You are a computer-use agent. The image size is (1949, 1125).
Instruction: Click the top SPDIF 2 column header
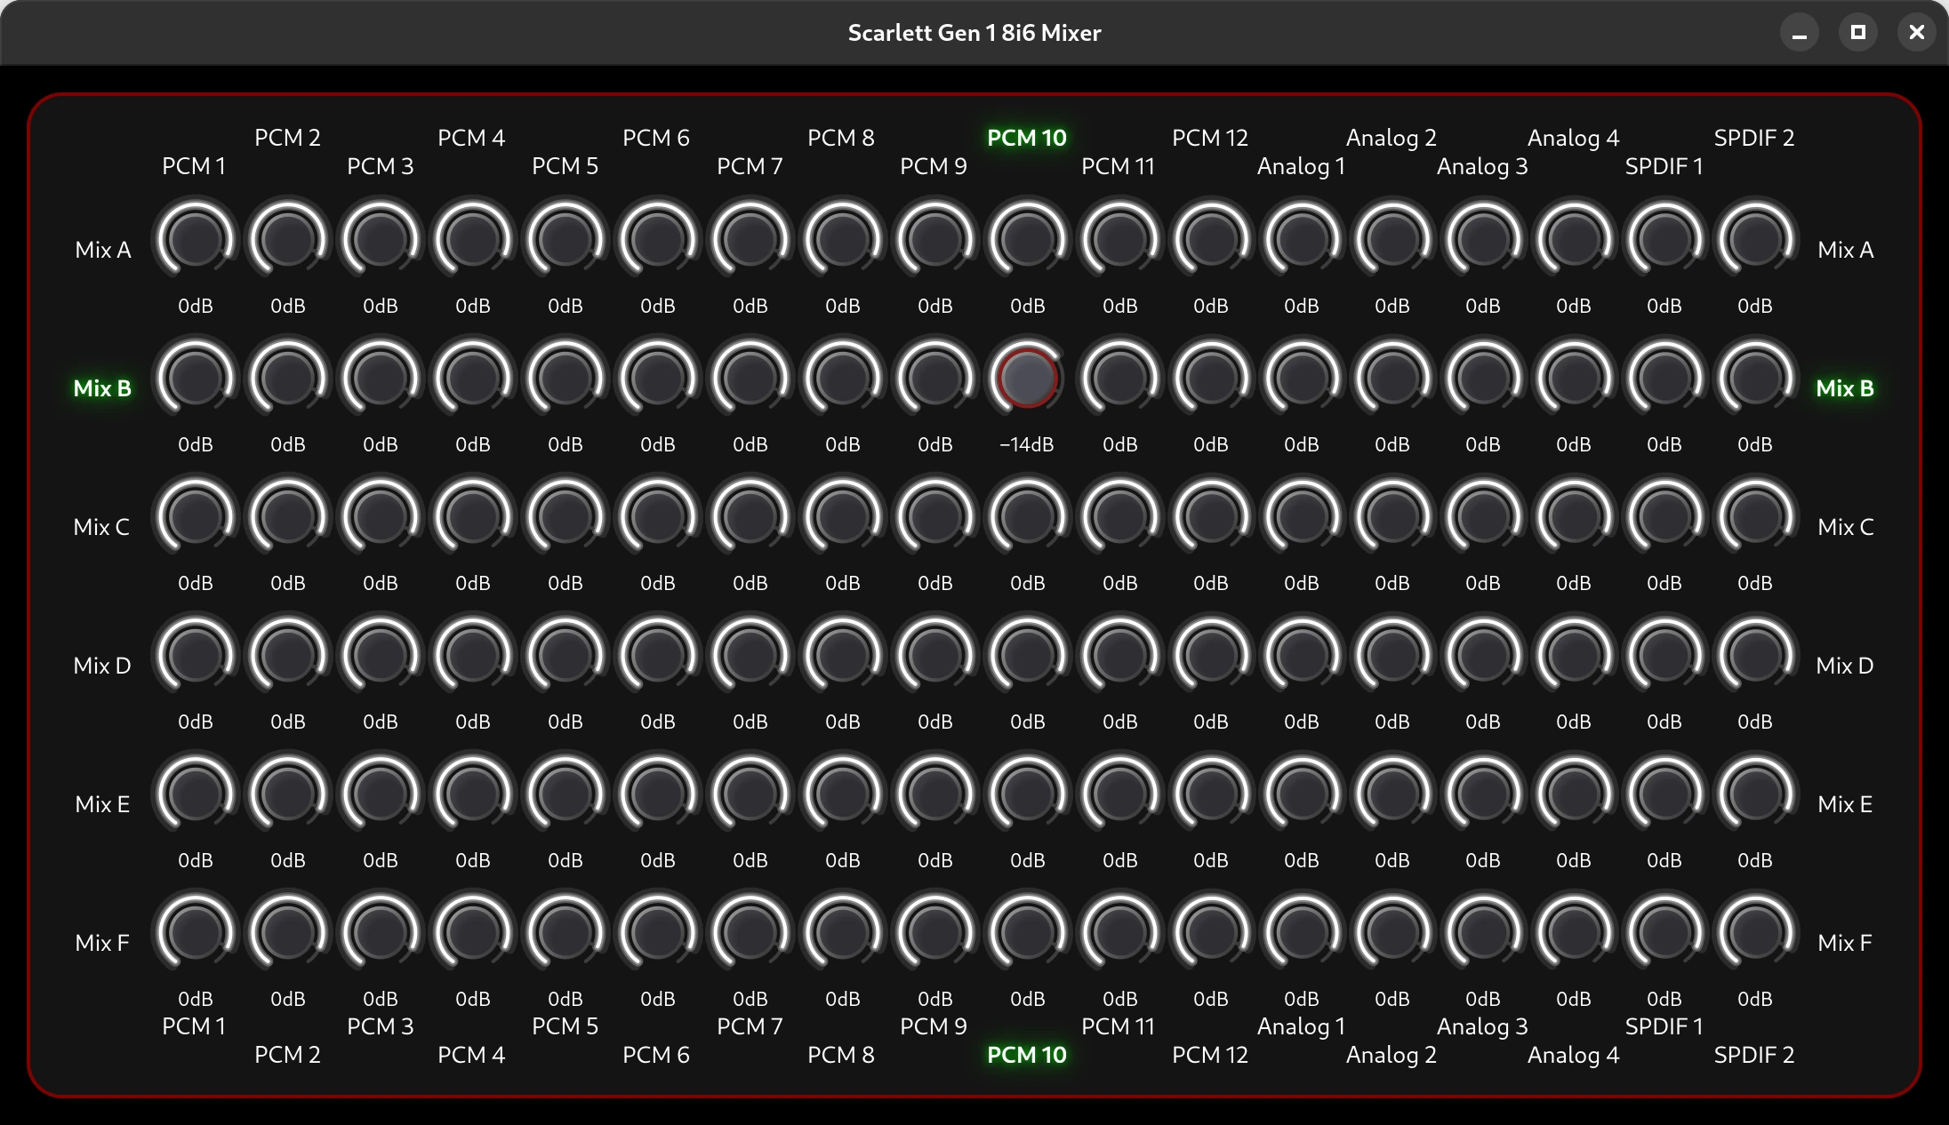coord(1754,138)
